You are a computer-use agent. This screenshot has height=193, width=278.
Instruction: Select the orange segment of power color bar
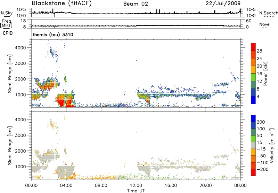[x=253, y=62]
